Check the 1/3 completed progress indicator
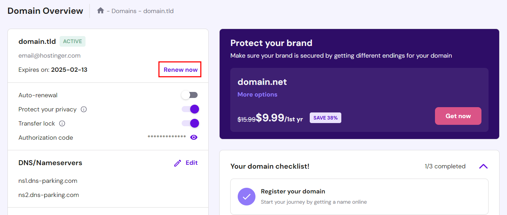 coord(445,166)
